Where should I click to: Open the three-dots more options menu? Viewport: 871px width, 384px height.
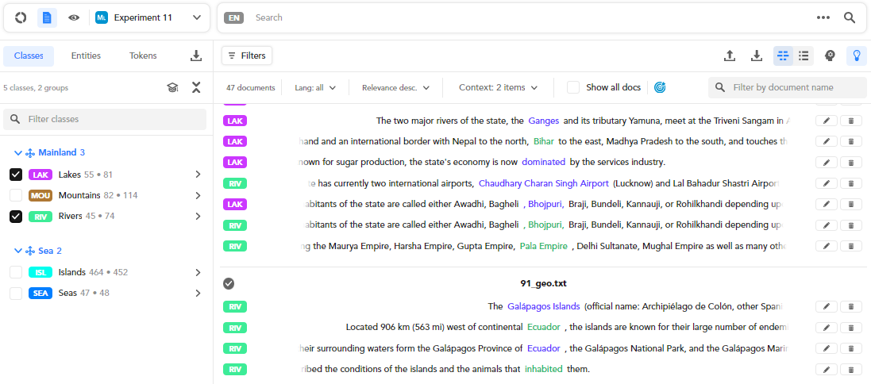point(823,17)
